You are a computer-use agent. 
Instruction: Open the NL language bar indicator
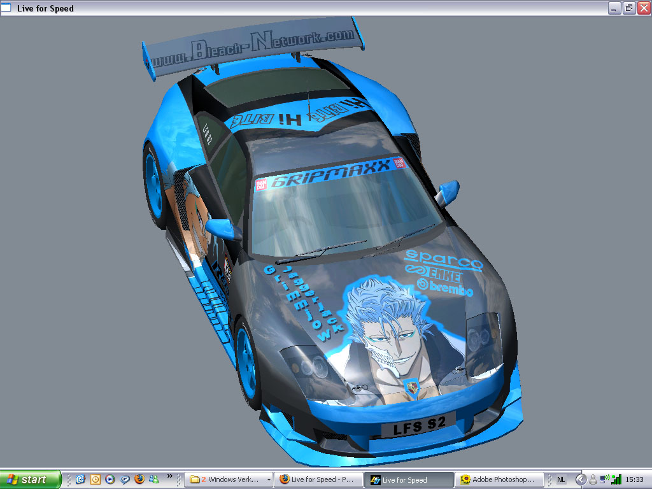561,479
